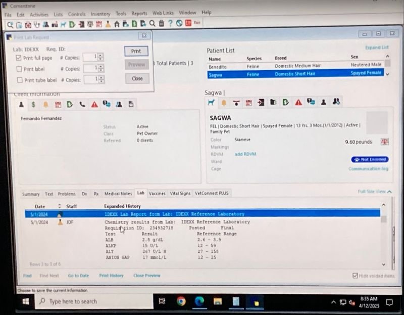The image size is (404, 315).
Task: Open File Explorer from the taskbar
Action: tap(218, 301)
